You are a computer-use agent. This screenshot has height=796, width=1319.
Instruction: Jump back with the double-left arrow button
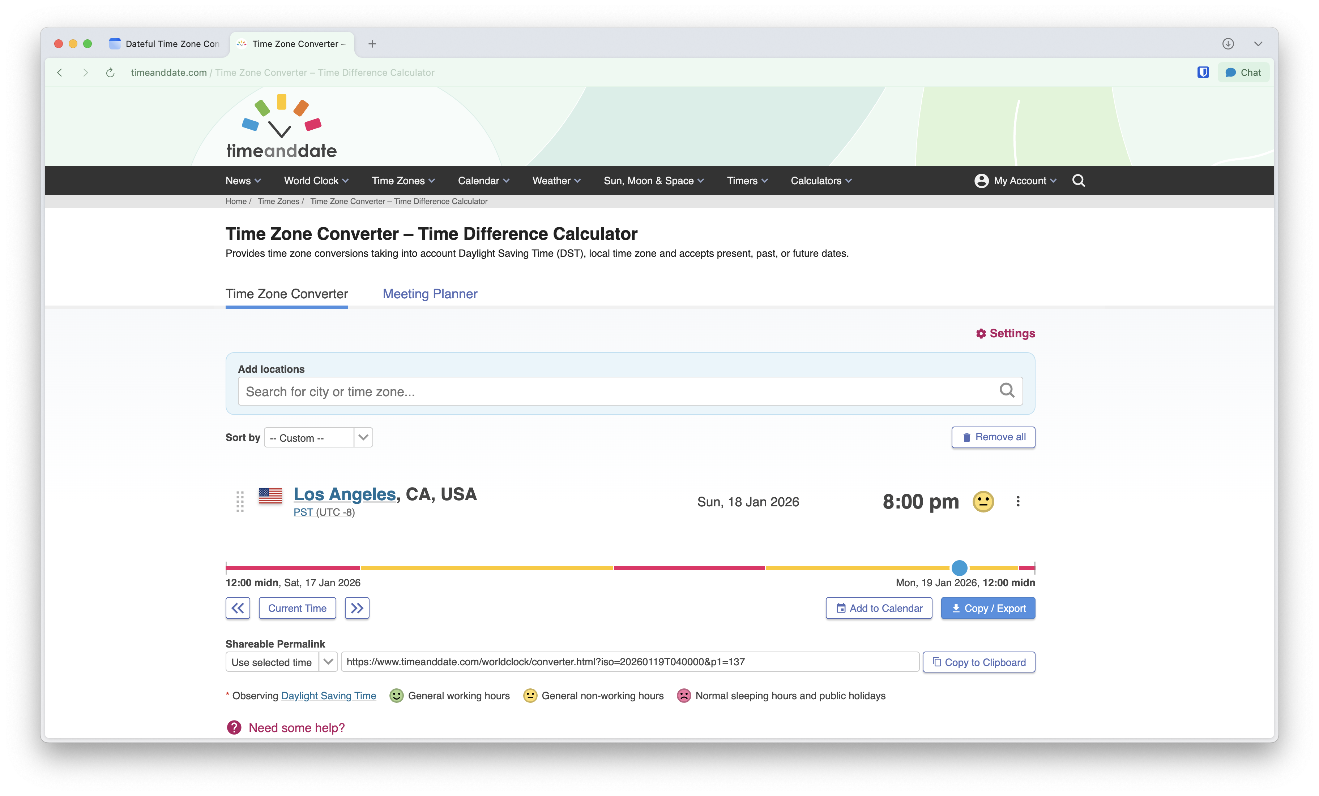[238, 608]
